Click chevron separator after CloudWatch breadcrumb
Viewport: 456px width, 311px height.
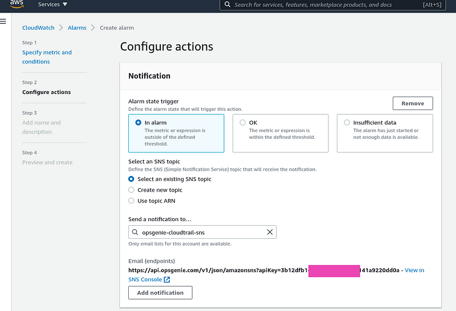coord(61,27)
